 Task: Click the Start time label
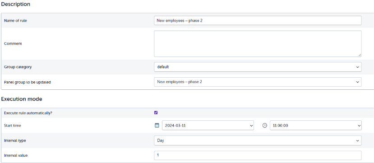[13, 126]
